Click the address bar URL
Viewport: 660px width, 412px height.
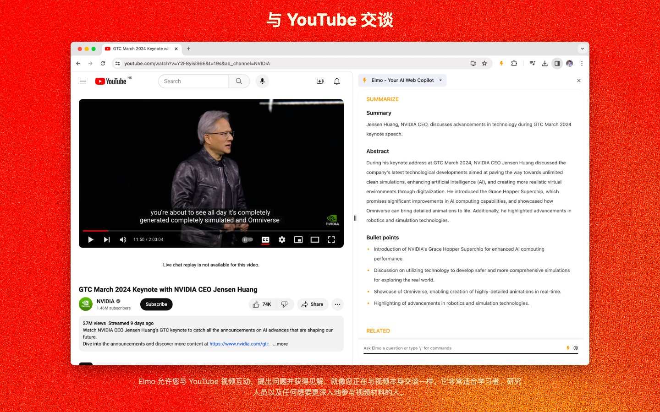tap(197, 64)
